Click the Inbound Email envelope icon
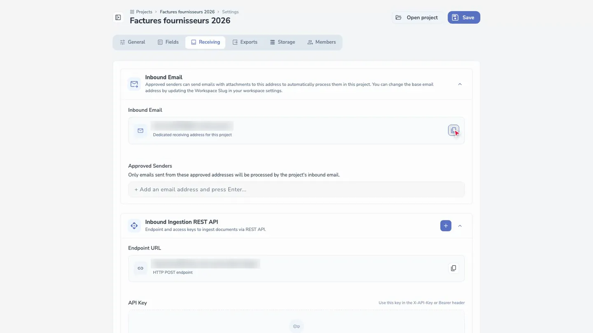 click(134, 84)
